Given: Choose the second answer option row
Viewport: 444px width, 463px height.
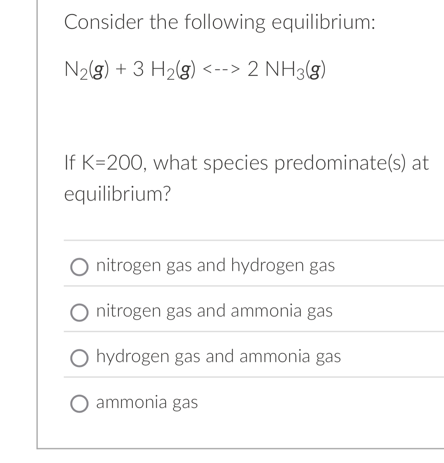Looking at the screenshot, I should (x=214, y=311).
